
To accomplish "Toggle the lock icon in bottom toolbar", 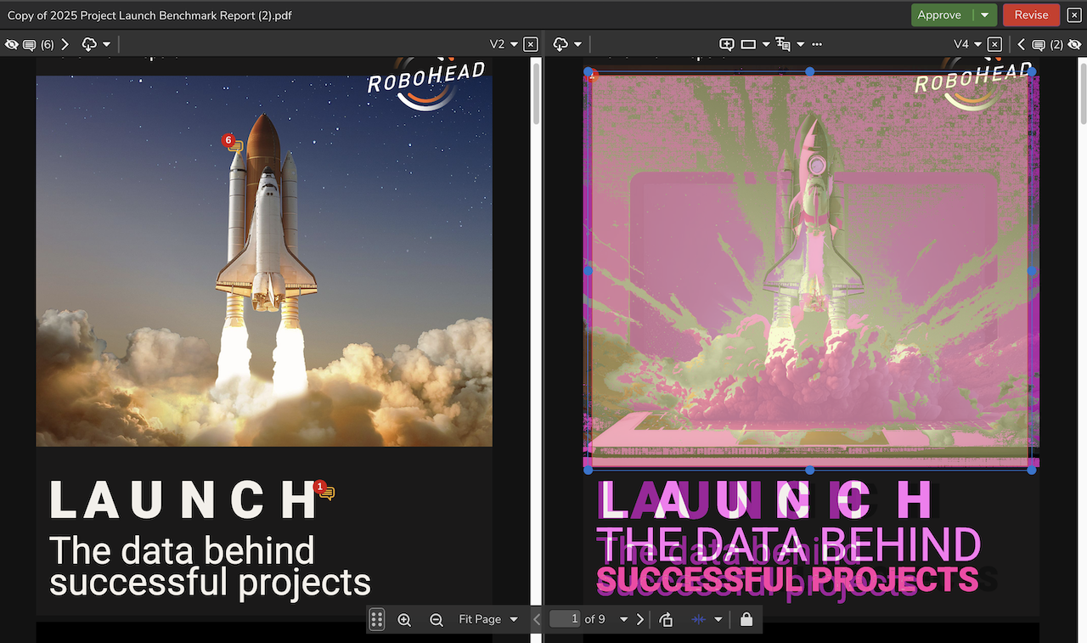I will [x=746, y=620].
